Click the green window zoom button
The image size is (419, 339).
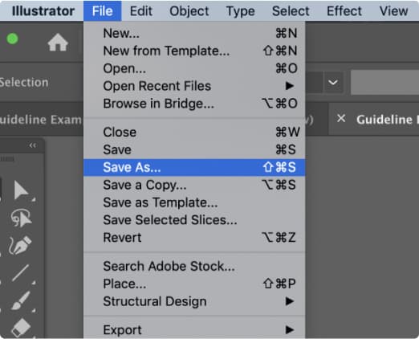tap(12, 39)
